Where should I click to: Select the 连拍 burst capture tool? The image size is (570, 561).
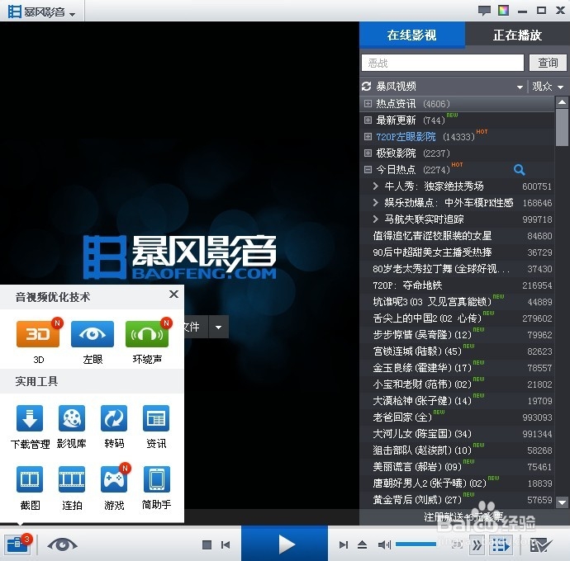[72, 479]
